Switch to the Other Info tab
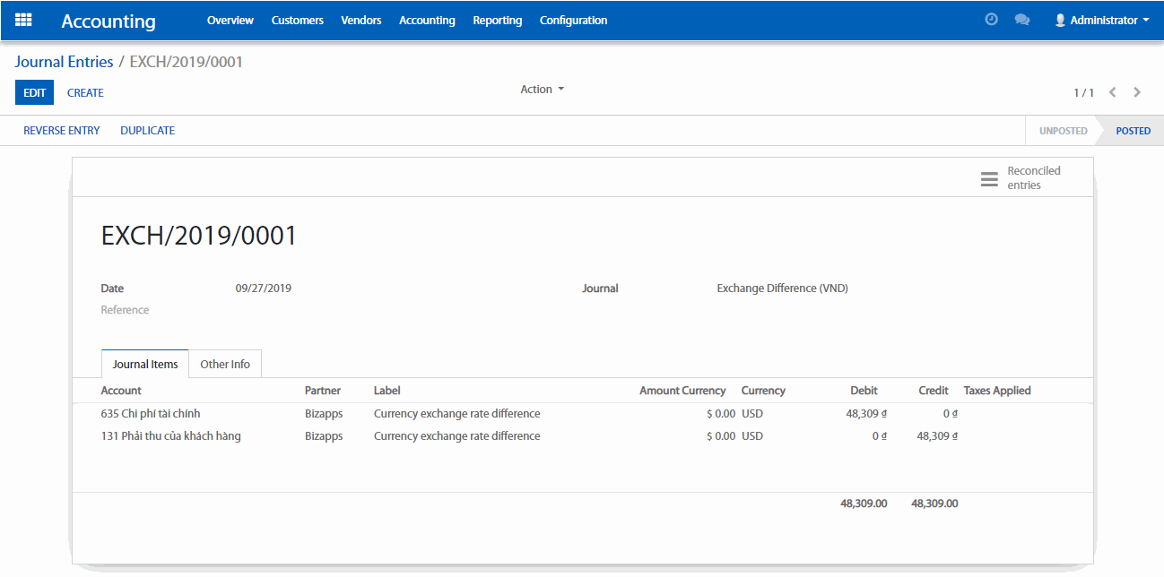Screen dimensions: 1164x577 [x=225, y=365]
